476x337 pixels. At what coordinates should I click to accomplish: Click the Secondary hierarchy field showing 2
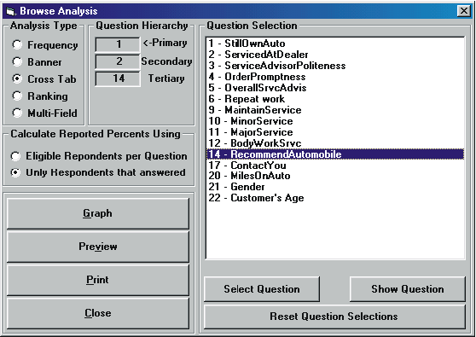[x=118, y=61]
